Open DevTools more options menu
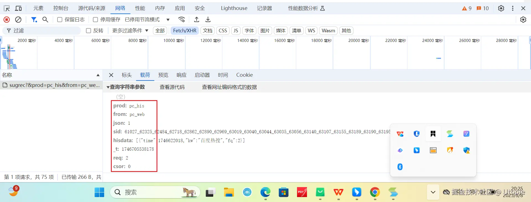 pos(513,8)
